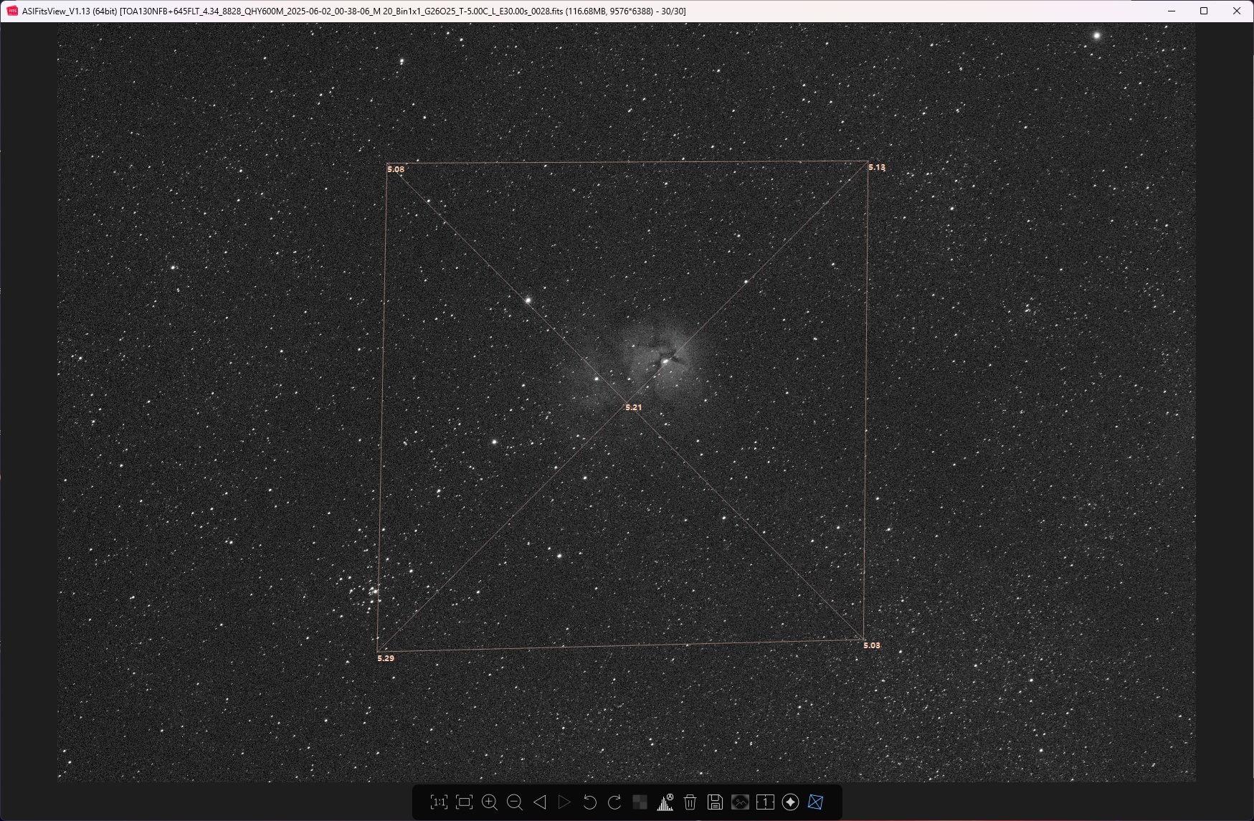Minimize the ASIFitsView window
The height and width of the screenshot is (821, 1254).
click(x=1172, y=11)
